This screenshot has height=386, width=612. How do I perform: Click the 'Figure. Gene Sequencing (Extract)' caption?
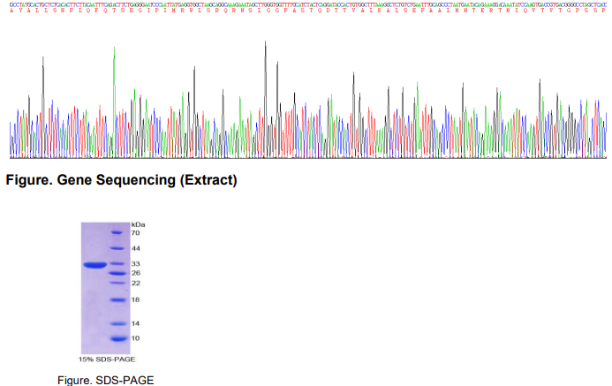(121, 181)
